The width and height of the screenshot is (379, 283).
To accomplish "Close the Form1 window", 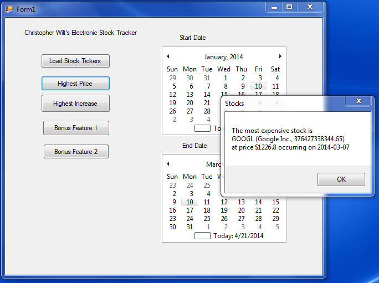I will pos(310,7).
